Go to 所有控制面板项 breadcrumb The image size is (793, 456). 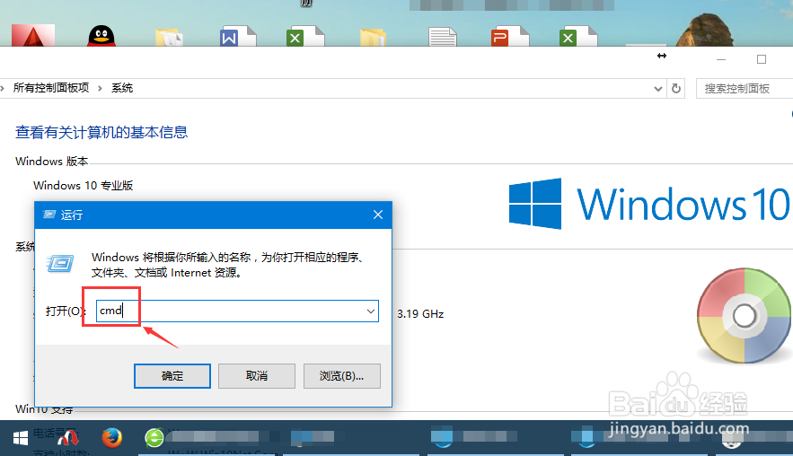(51, 88)
